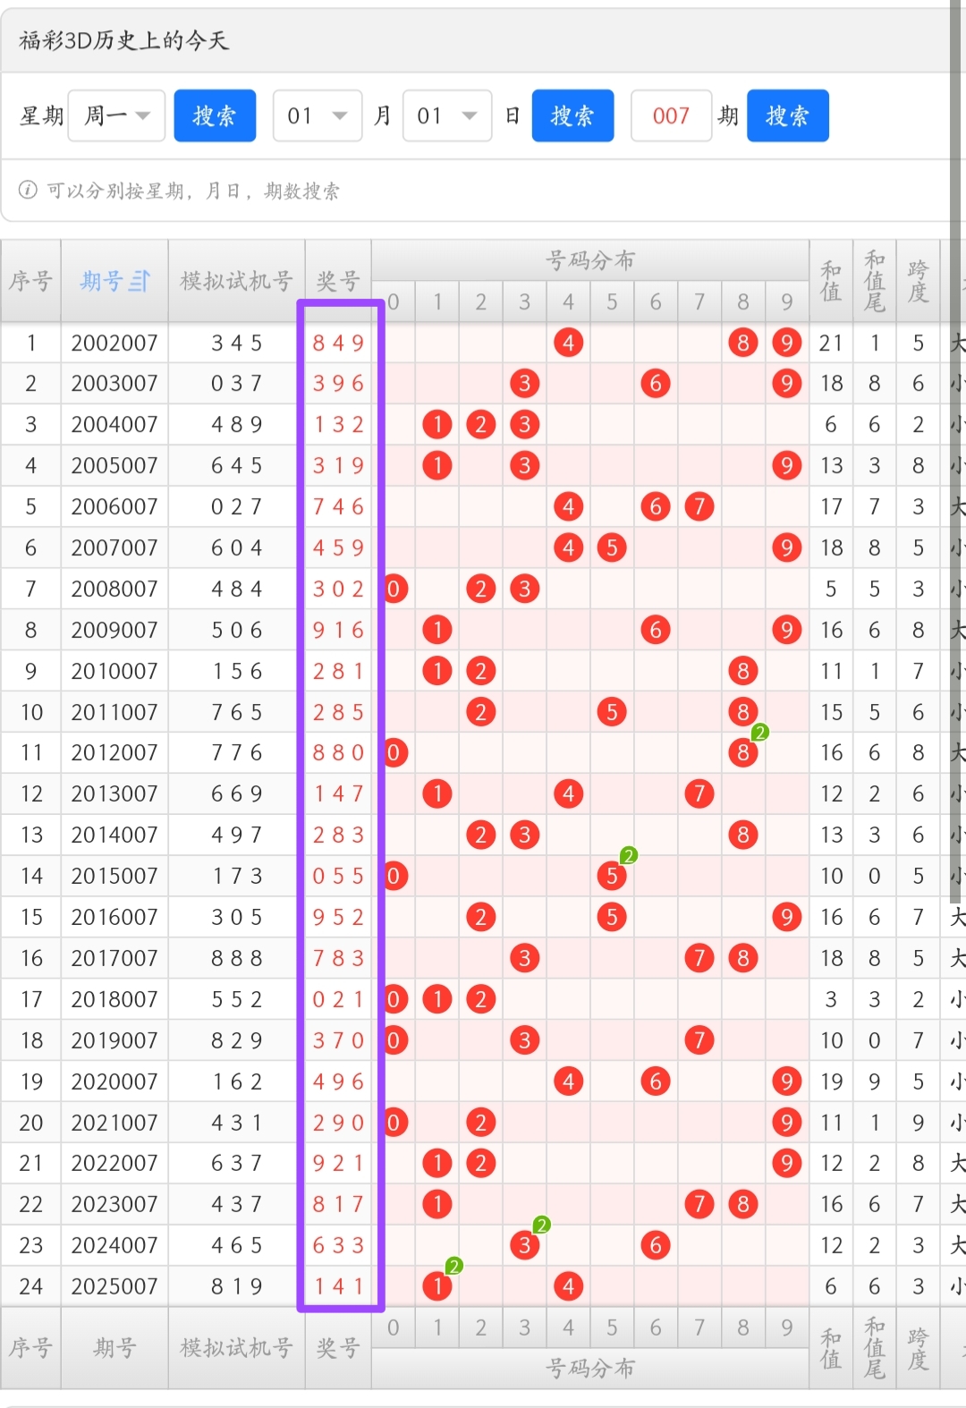This screenshot has height=1408, width=966.
Task: Sort by the 期号 column header icon
Action: tap(140, 281)
